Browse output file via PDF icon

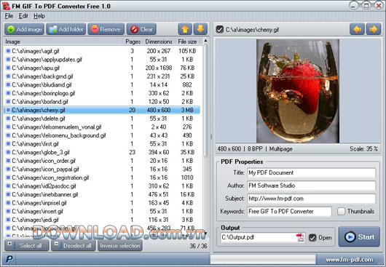coord(300,237)
